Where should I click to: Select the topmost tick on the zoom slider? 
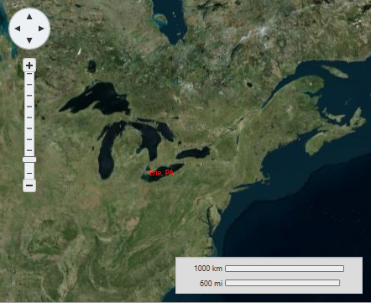[29, 74]
